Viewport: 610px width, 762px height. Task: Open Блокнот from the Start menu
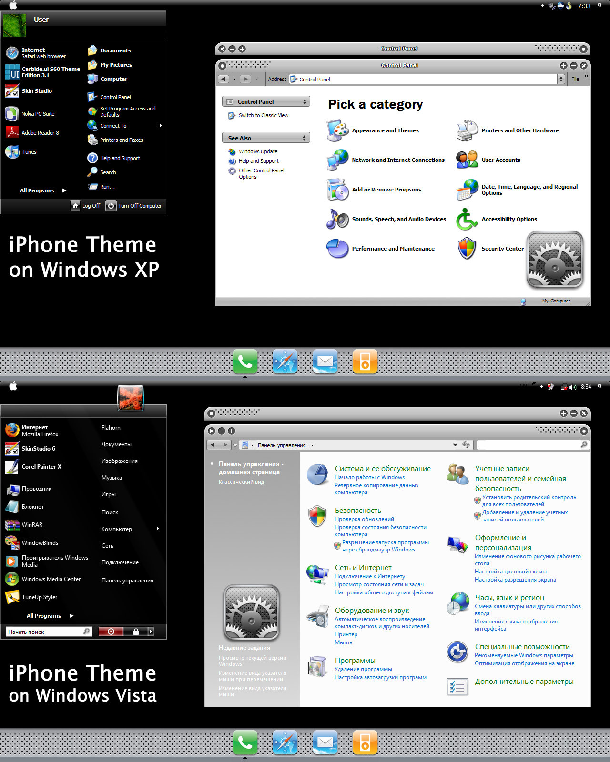click(24, 507)
